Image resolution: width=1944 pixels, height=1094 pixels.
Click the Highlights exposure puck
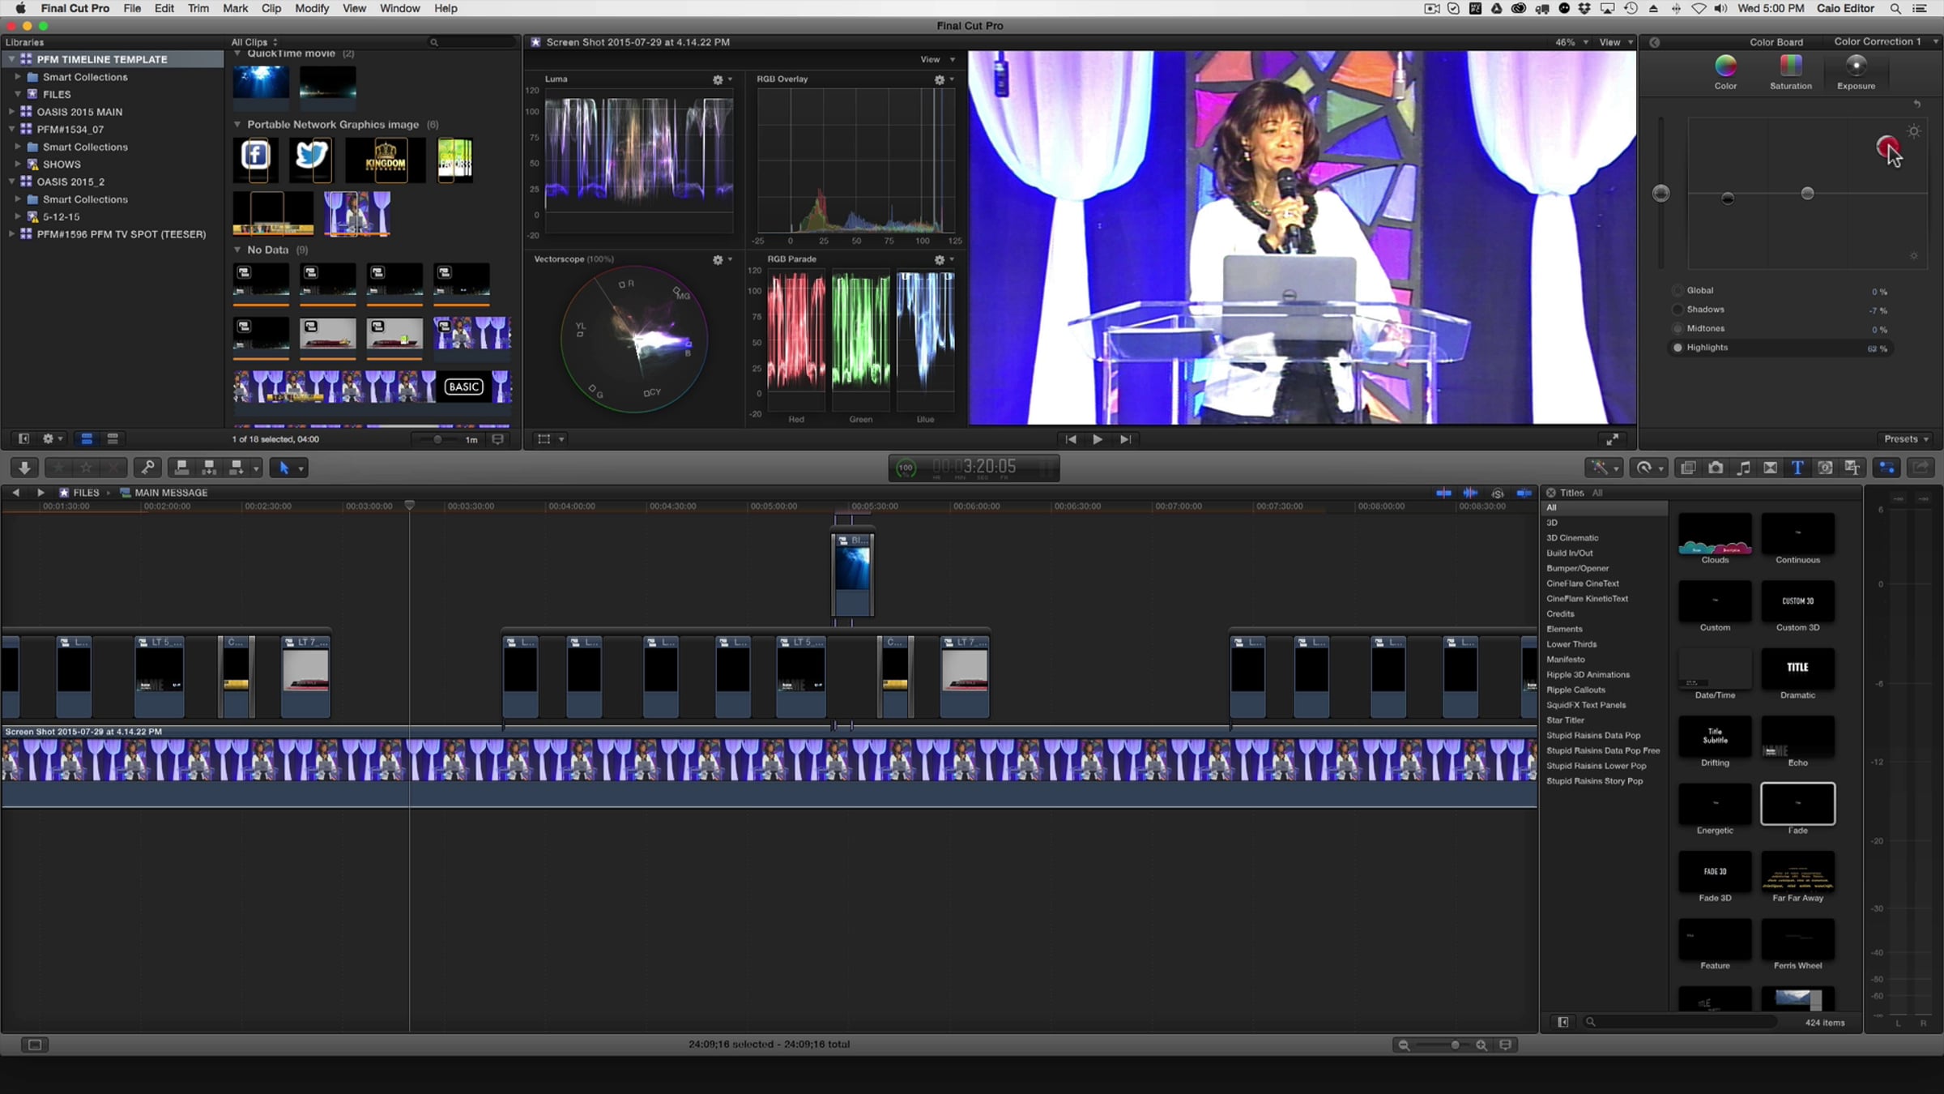coord(1887,147)
